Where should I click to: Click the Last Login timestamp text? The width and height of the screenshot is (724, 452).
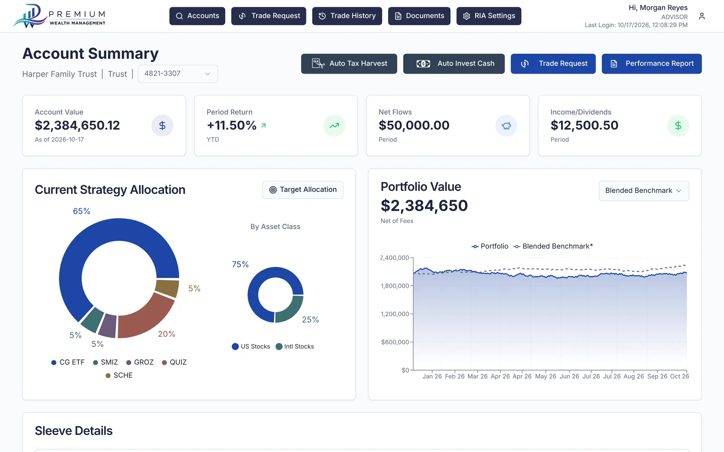click(636, 25)
